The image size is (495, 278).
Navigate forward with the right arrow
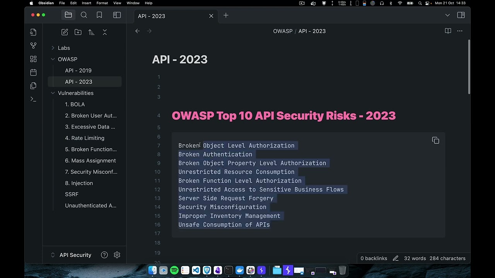pyautogui.click(x=149, y=31)
